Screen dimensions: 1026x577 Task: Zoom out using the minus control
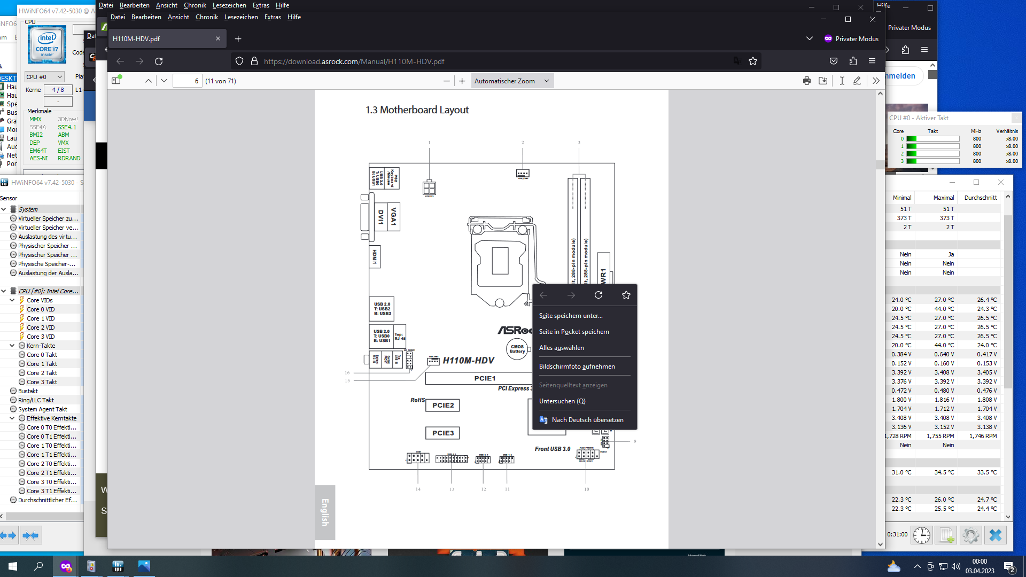click(447, 81)
